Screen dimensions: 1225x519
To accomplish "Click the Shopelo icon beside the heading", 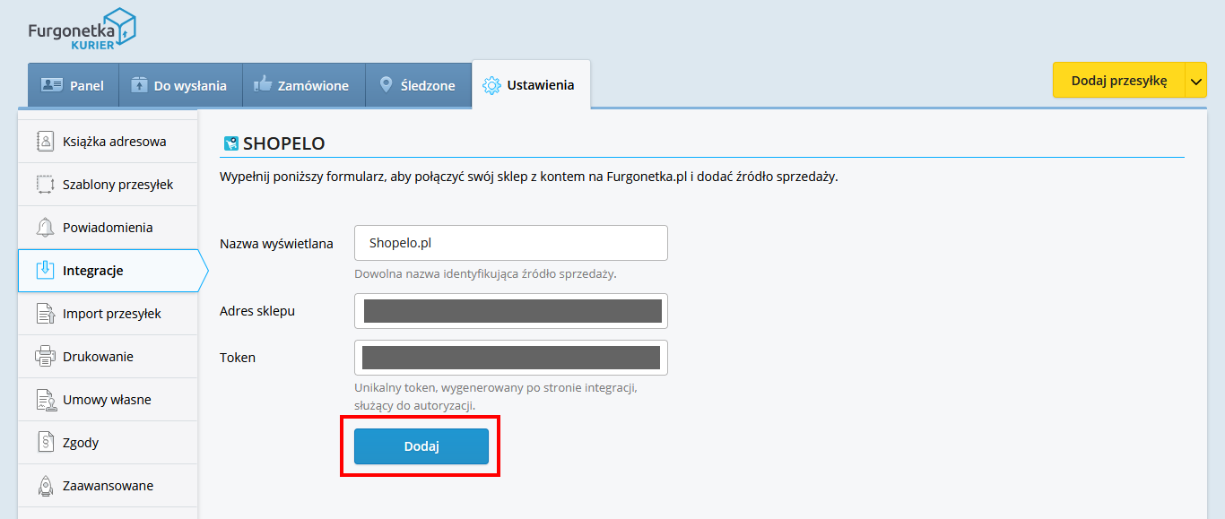I will click(230, 143).
